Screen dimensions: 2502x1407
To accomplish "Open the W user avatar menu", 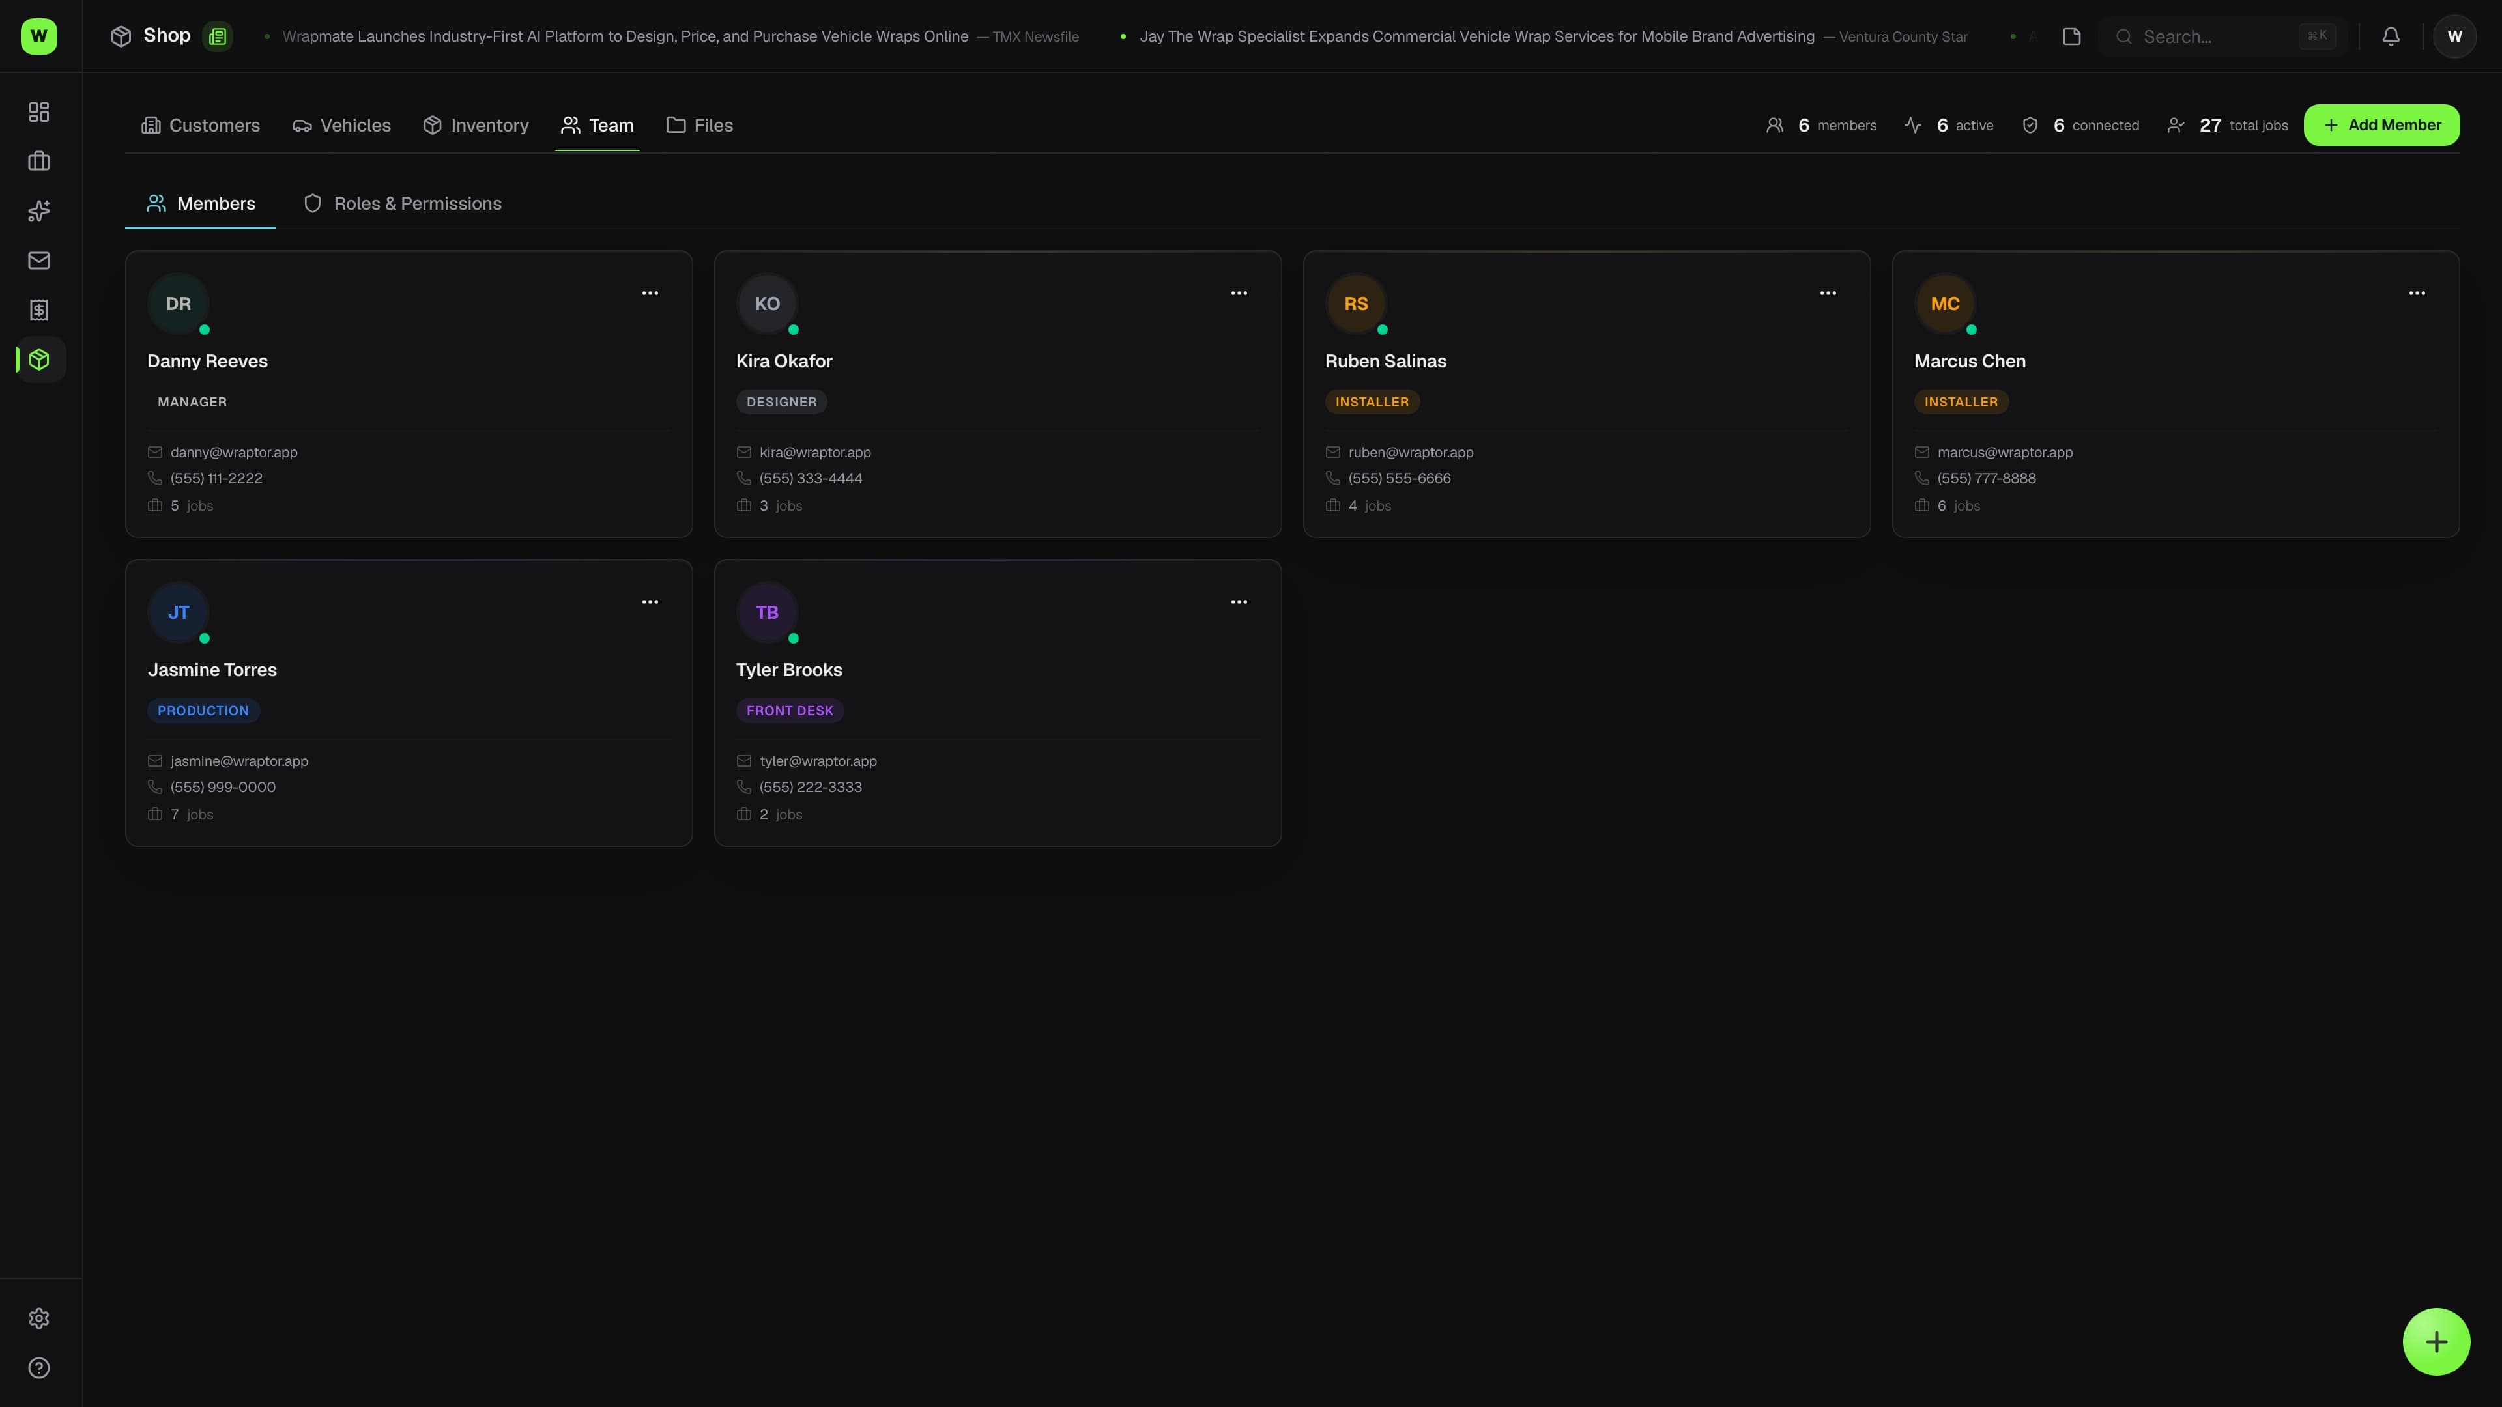I will point(2454,36).
